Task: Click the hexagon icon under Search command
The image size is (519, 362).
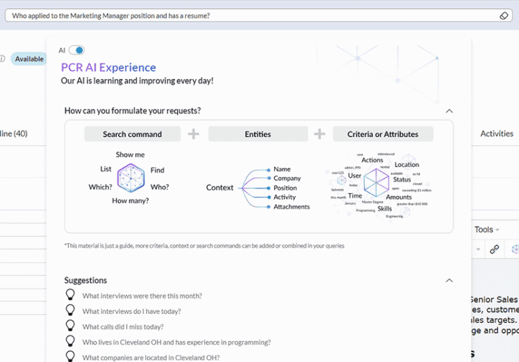Action: [x=131, y=178]
